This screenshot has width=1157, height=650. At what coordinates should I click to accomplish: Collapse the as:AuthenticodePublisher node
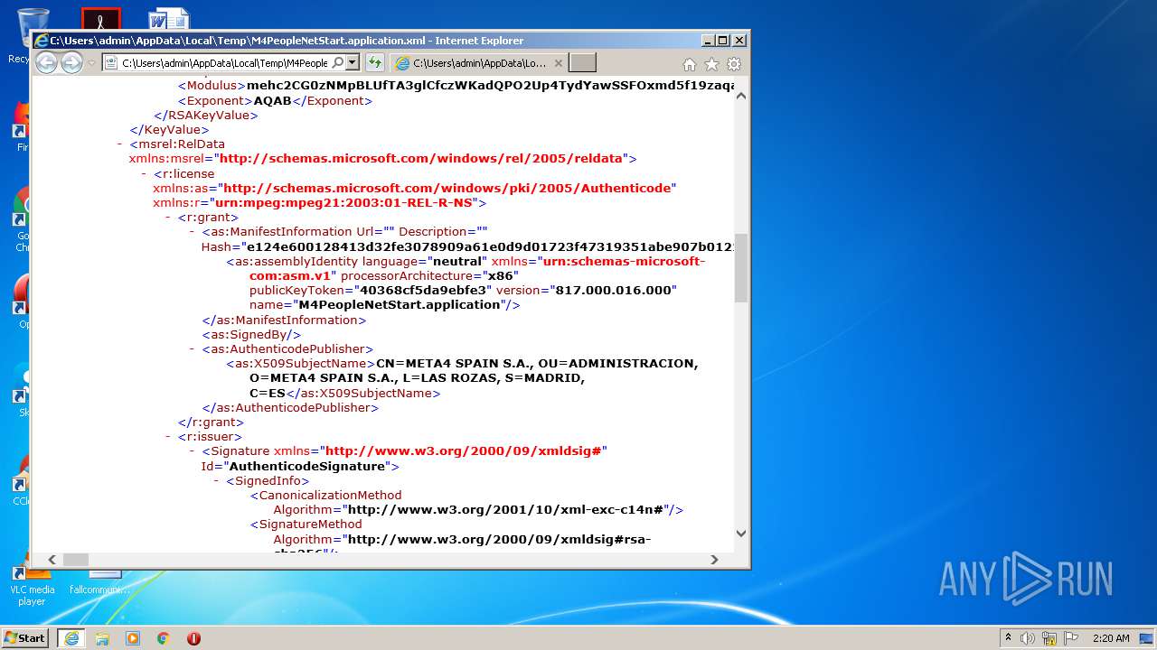click(x=192, y=348)
